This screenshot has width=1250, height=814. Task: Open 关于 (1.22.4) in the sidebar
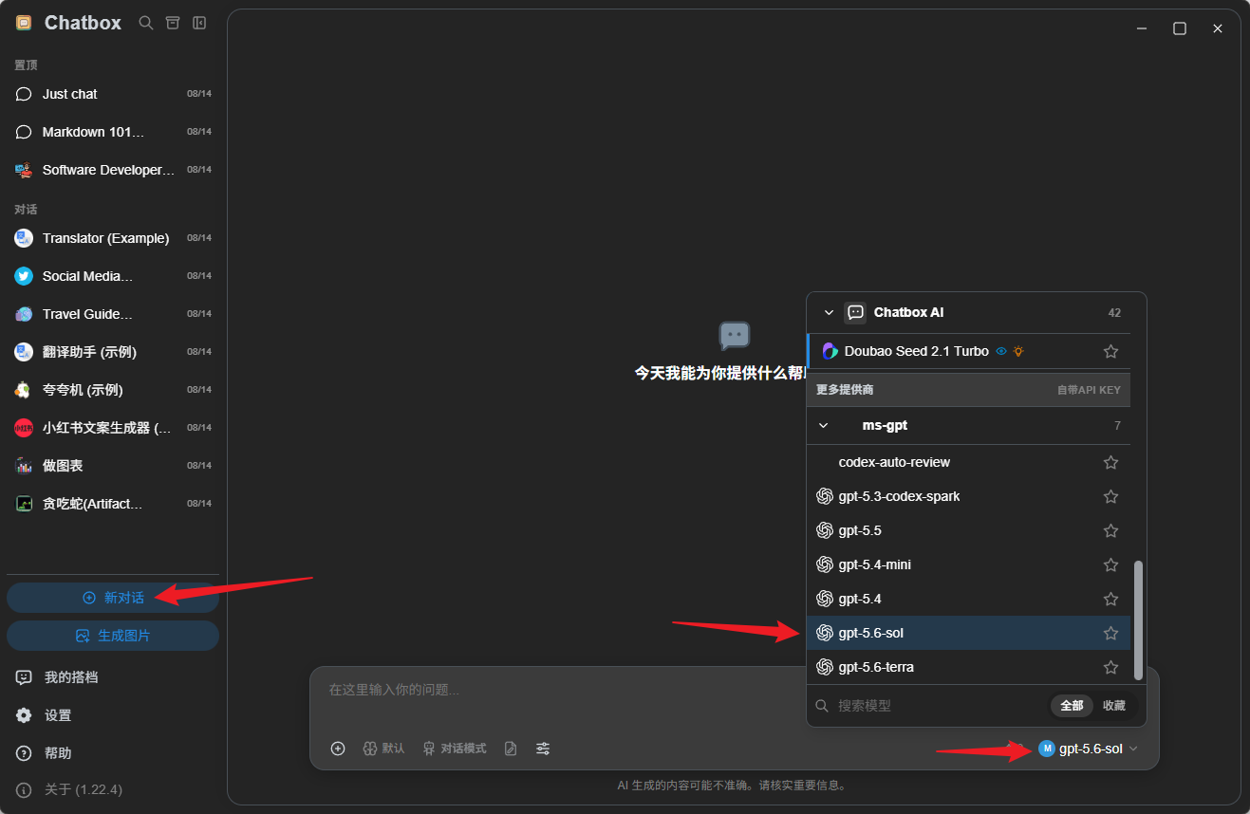(113, 789)
